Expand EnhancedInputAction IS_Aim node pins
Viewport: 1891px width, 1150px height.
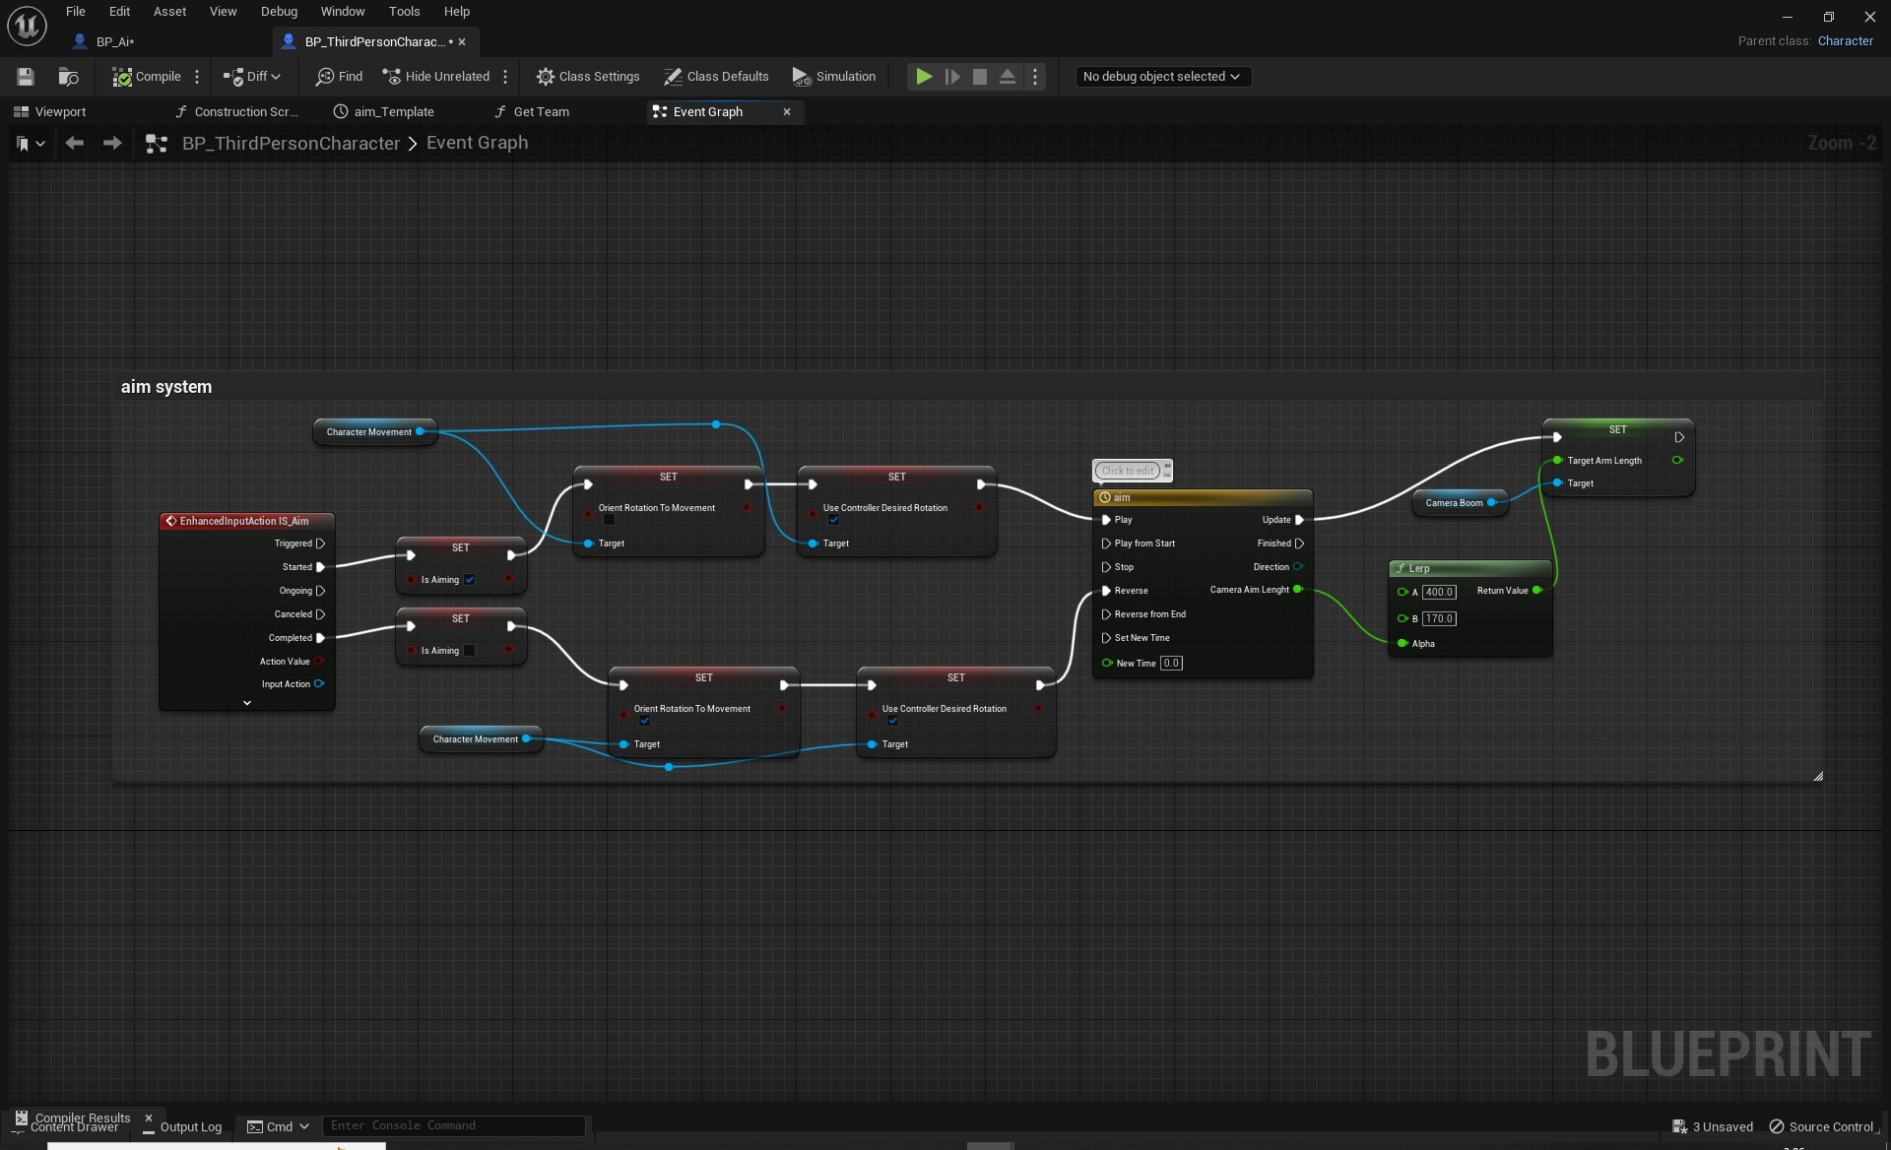(247, 703)
